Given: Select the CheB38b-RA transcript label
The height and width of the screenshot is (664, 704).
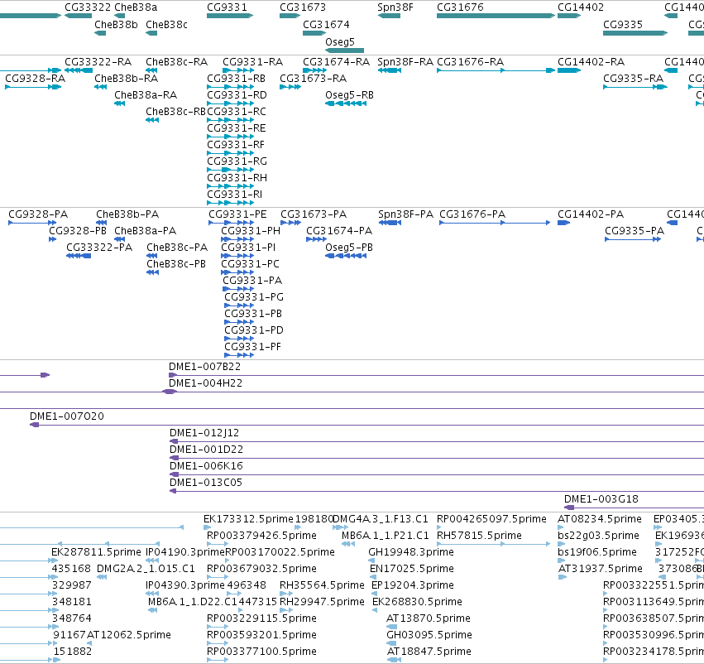Looking at the screenshot, I should 127,78.
